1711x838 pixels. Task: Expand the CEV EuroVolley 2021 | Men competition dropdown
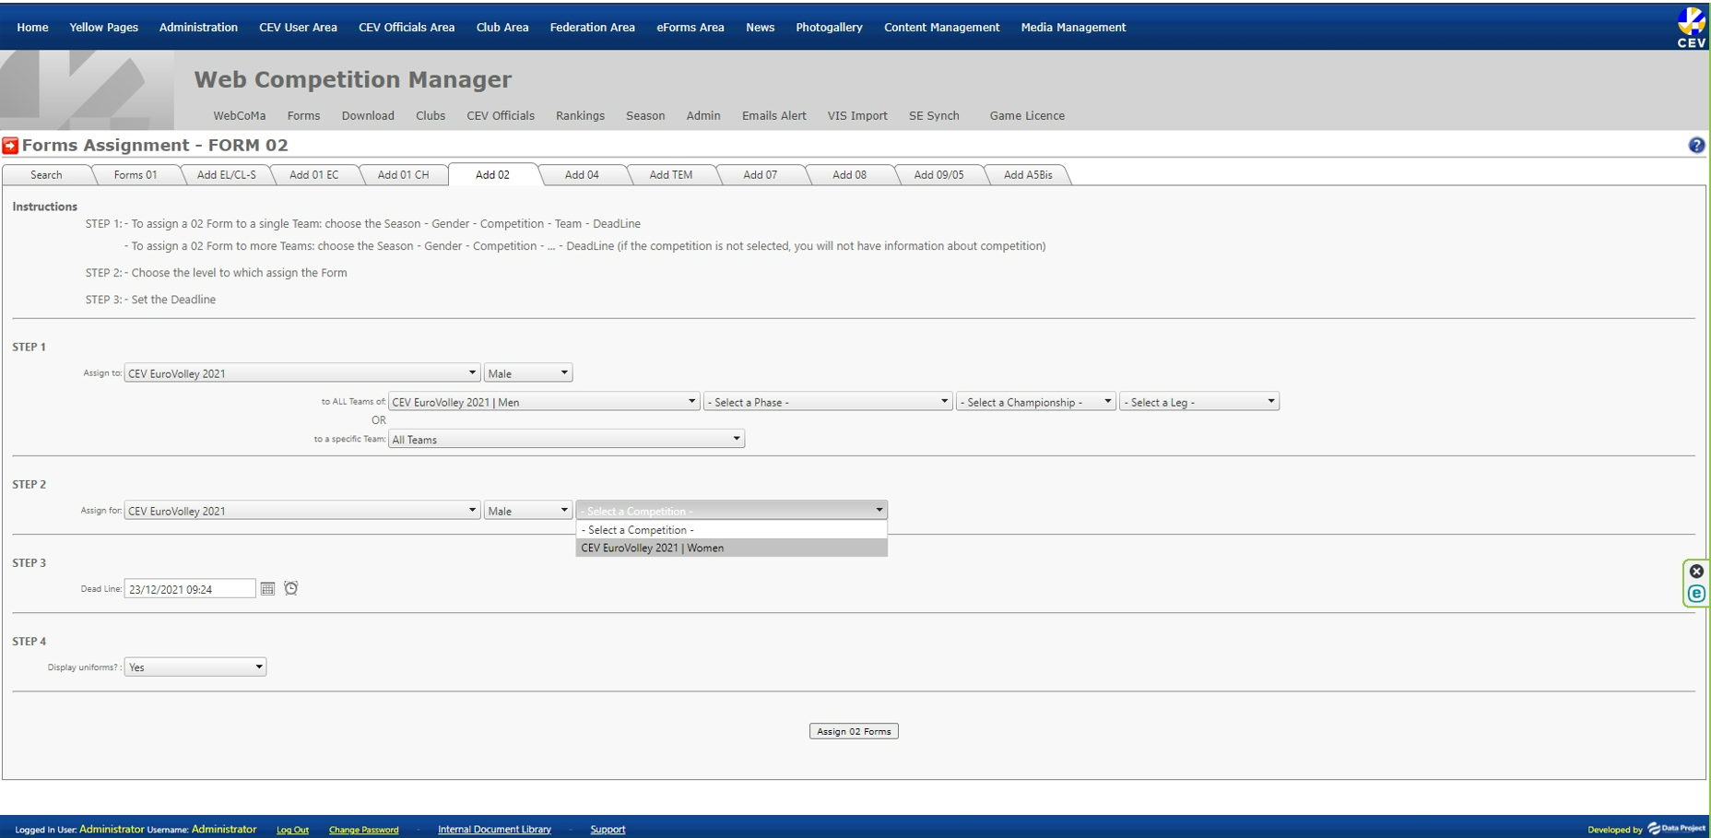(x=544, y=402)
